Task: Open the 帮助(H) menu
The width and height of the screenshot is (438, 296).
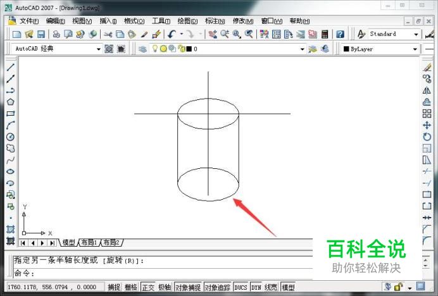Action: (x=299, y=21)
